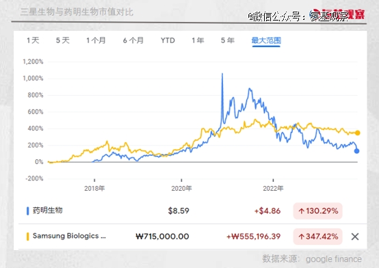The width and height of the screenshot is (379, 268).
Task: Switch to the 5天 range tab
Action: point(63,40)
